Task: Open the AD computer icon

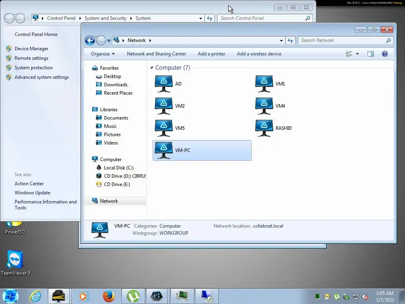Action: pyautogui.click(x=163, y=84)
